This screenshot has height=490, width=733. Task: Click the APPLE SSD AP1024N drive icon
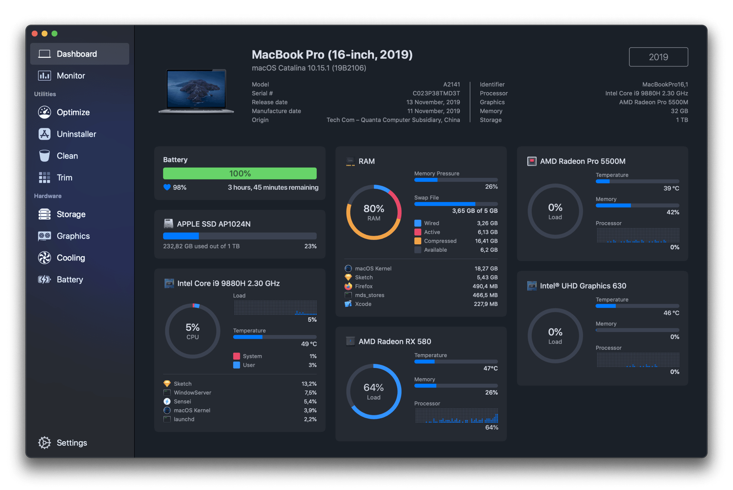[x=168, y=223]
